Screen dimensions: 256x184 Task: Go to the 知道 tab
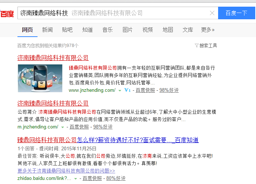pyautogui.click(x=88, y=30)
